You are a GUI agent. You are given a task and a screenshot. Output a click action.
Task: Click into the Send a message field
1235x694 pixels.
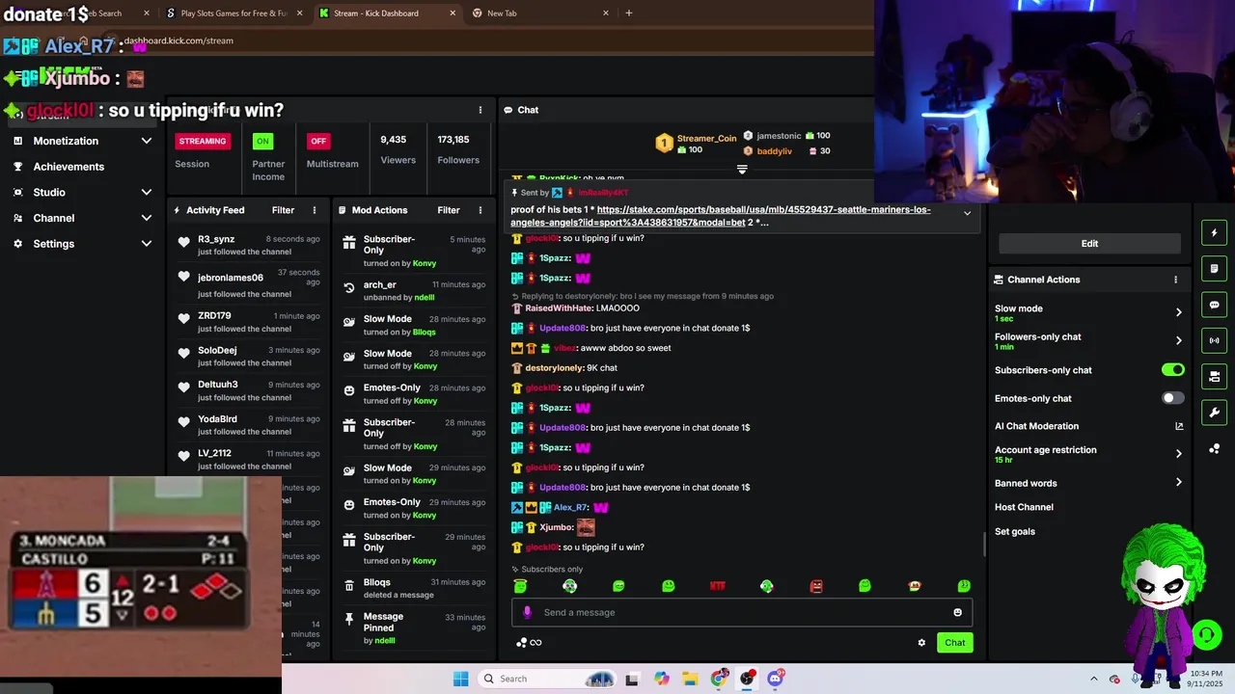tap(741, 612)
